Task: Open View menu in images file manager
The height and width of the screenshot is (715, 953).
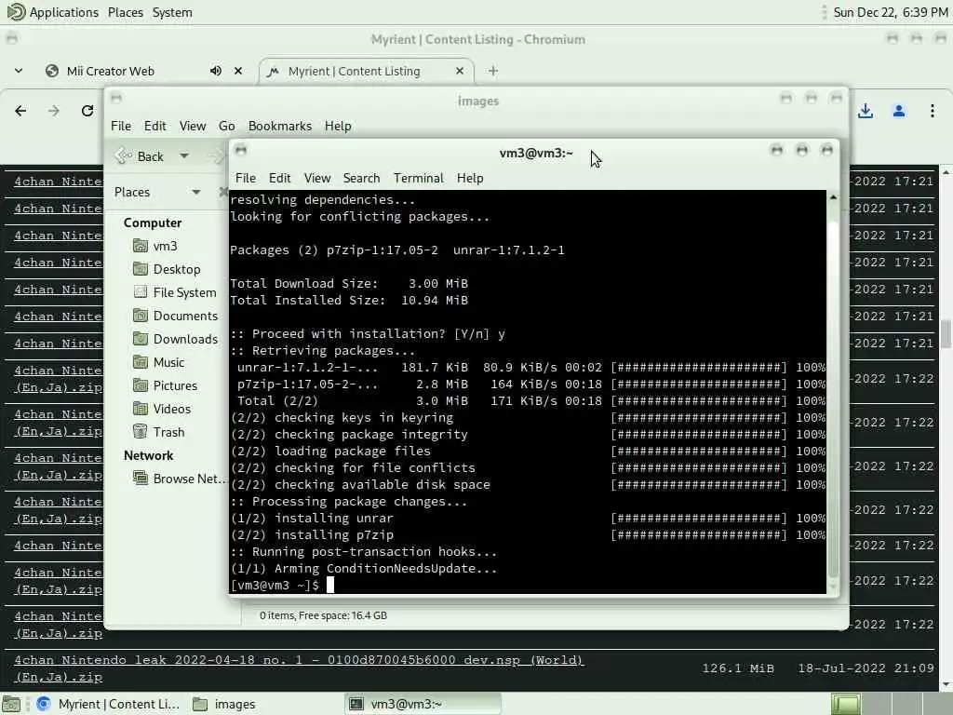Action: coord(192,126)
